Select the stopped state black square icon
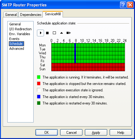 coord(47,33)
